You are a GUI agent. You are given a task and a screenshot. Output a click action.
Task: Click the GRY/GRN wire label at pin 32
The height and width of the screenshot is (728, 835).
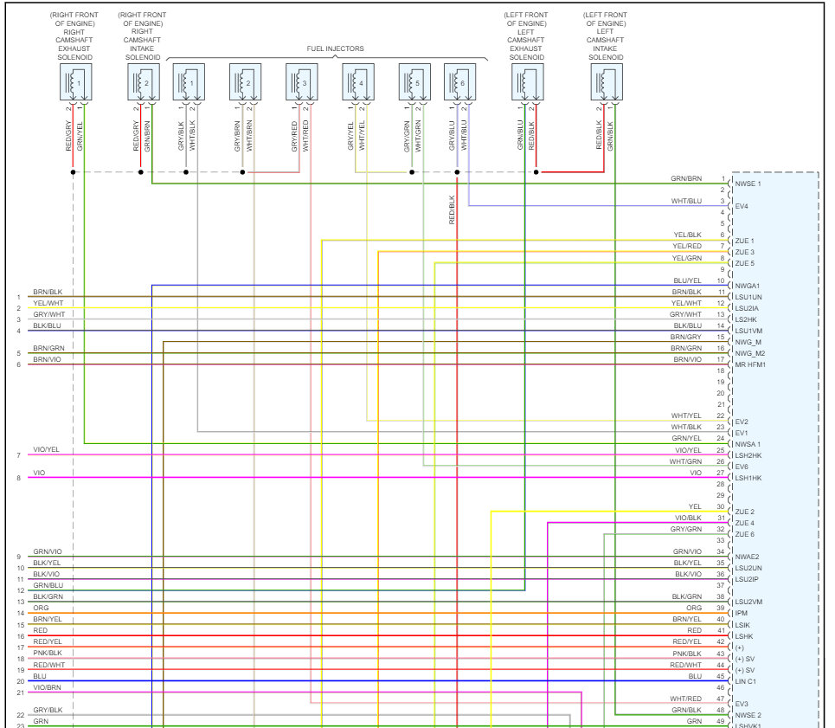click(x=686, y=529)
